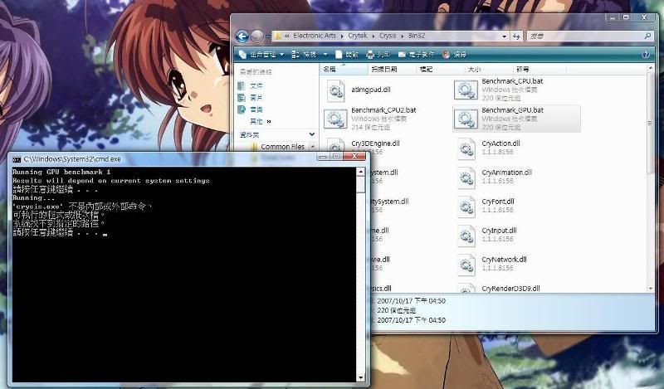Screen dimensions: 664x389
Task: Open the Organize (組合管理) toolbar menu
Action: point(261,55)
